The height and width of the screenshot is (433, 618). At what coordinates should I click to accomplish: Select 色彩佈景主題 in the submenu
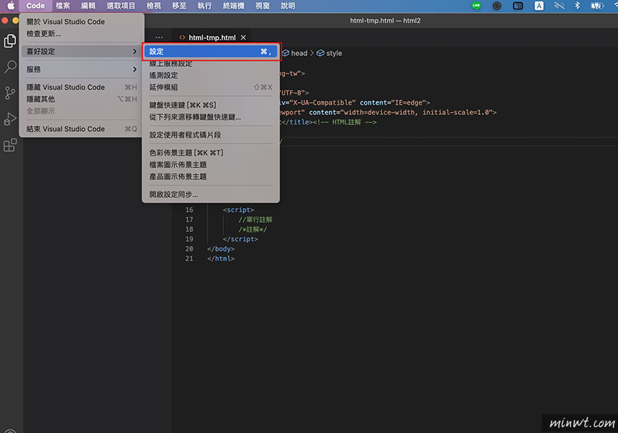click(211, 153)
